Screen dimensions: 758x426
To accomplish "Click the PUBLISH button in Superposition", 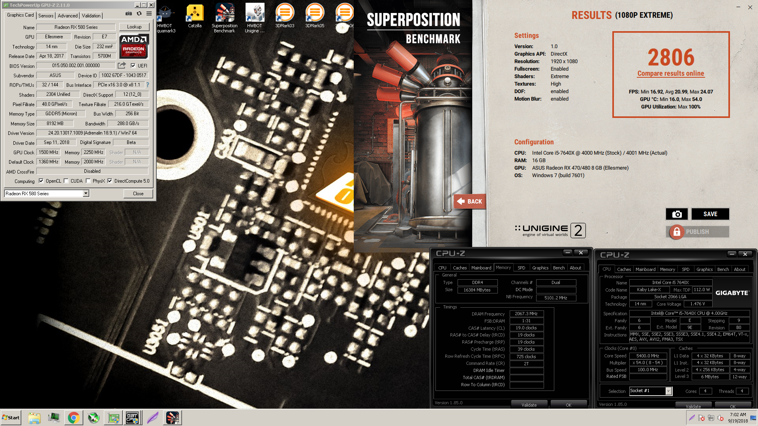I will point(698,232).
